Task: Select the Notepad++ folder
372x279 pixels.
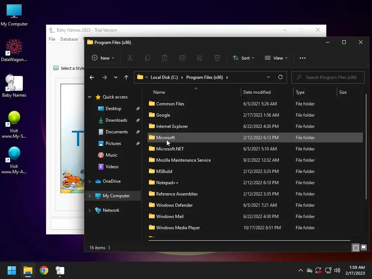Action: 255,183
